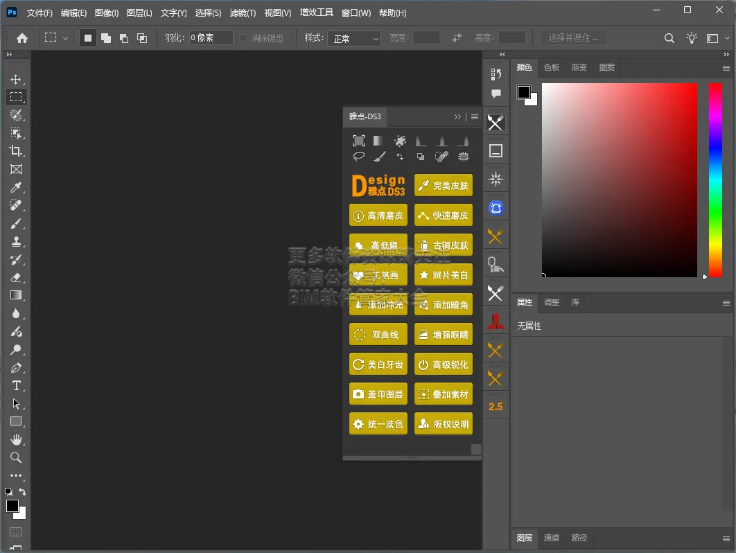Click the orange 2.5 plugin icon

[496, 407]
